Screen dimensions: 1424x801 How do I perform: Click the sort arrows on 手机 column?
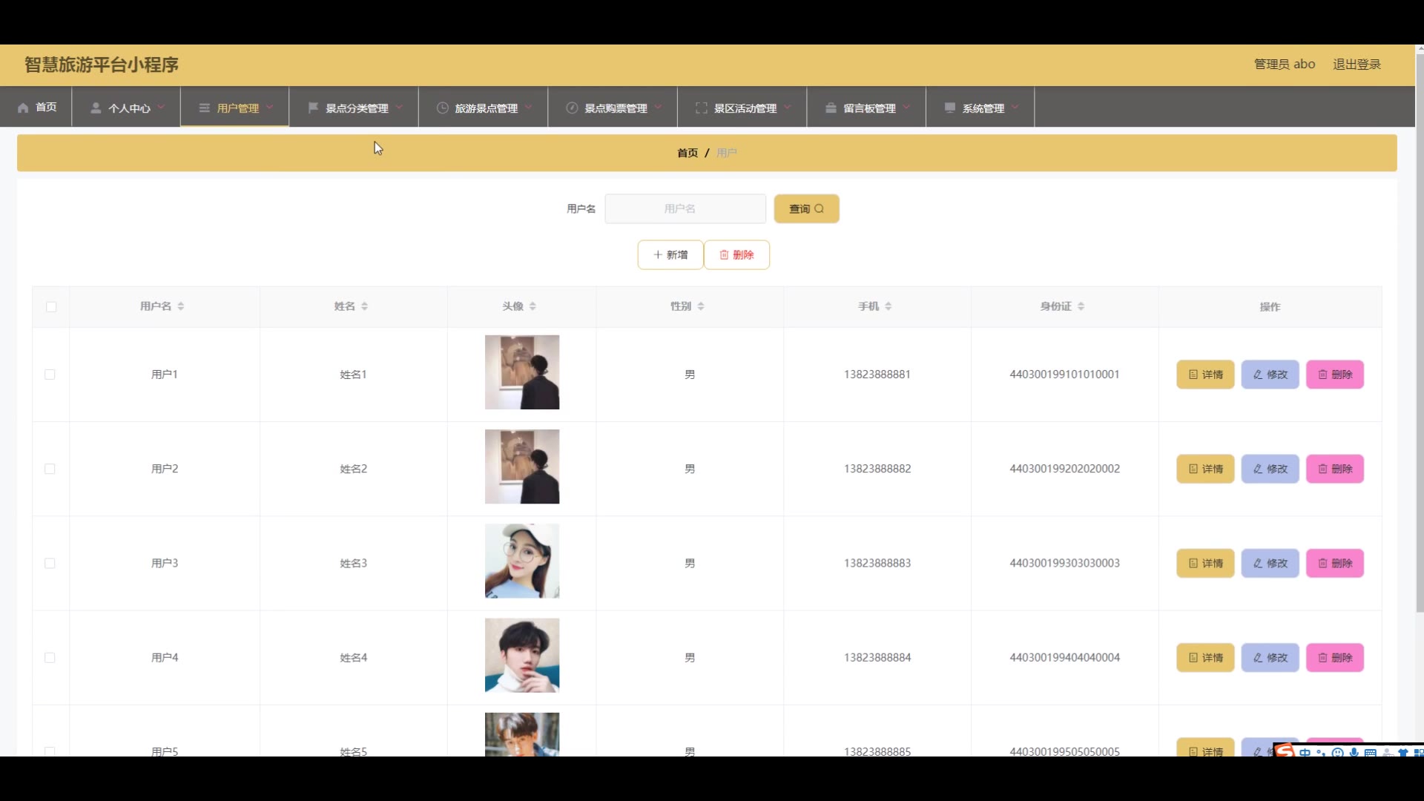[889, 306]
